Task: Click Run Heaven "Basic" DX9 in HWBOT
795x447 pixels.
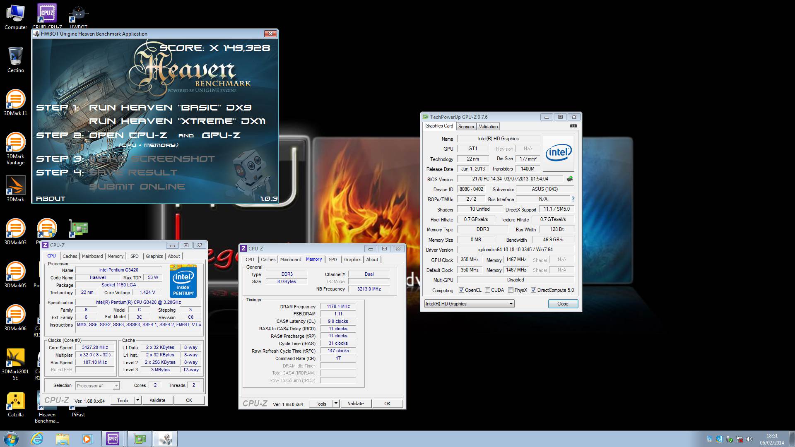Action: pos(170,108)
